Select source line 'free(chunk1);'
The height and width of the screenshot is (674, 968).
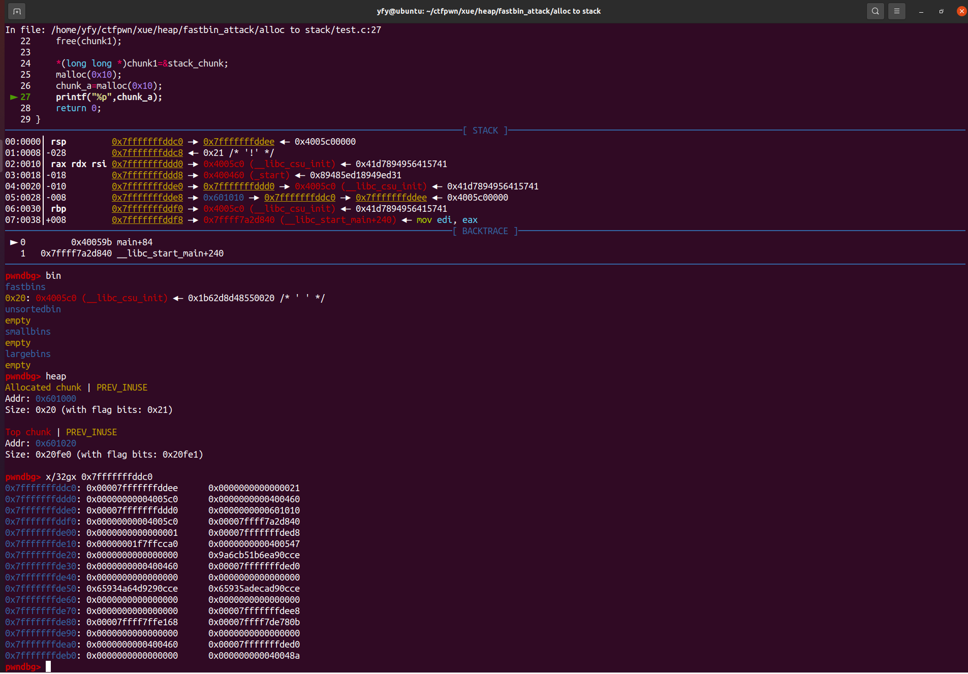[88, 41]
